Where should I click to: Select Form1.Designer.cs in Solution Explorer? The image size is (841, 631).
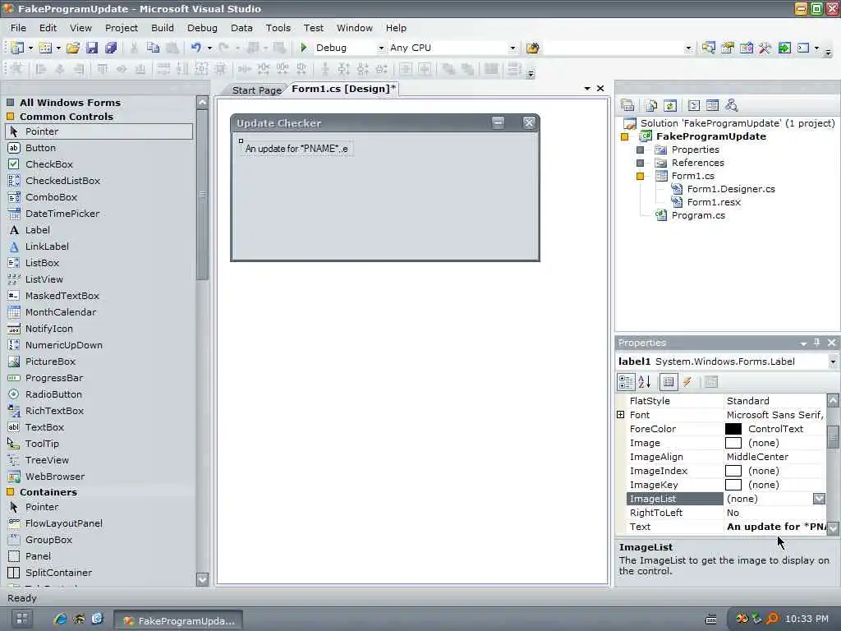(730, 189)
